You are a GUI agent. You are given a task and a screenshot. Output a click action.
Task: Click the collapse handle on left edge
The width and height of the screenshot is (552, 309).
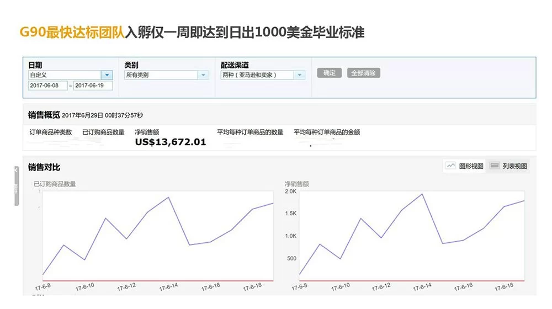[17, 187]
